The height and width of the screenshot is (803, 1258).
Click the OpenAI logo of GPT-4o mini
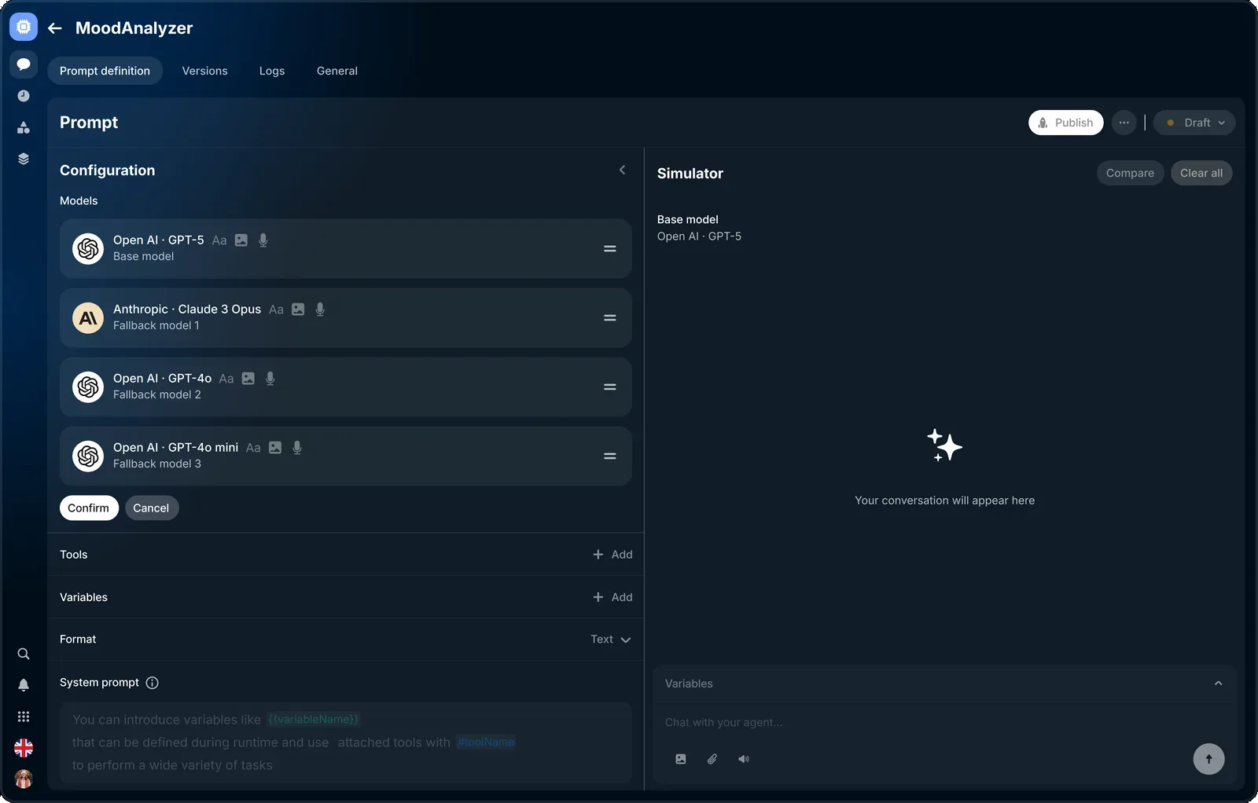[x=88, y=456]
